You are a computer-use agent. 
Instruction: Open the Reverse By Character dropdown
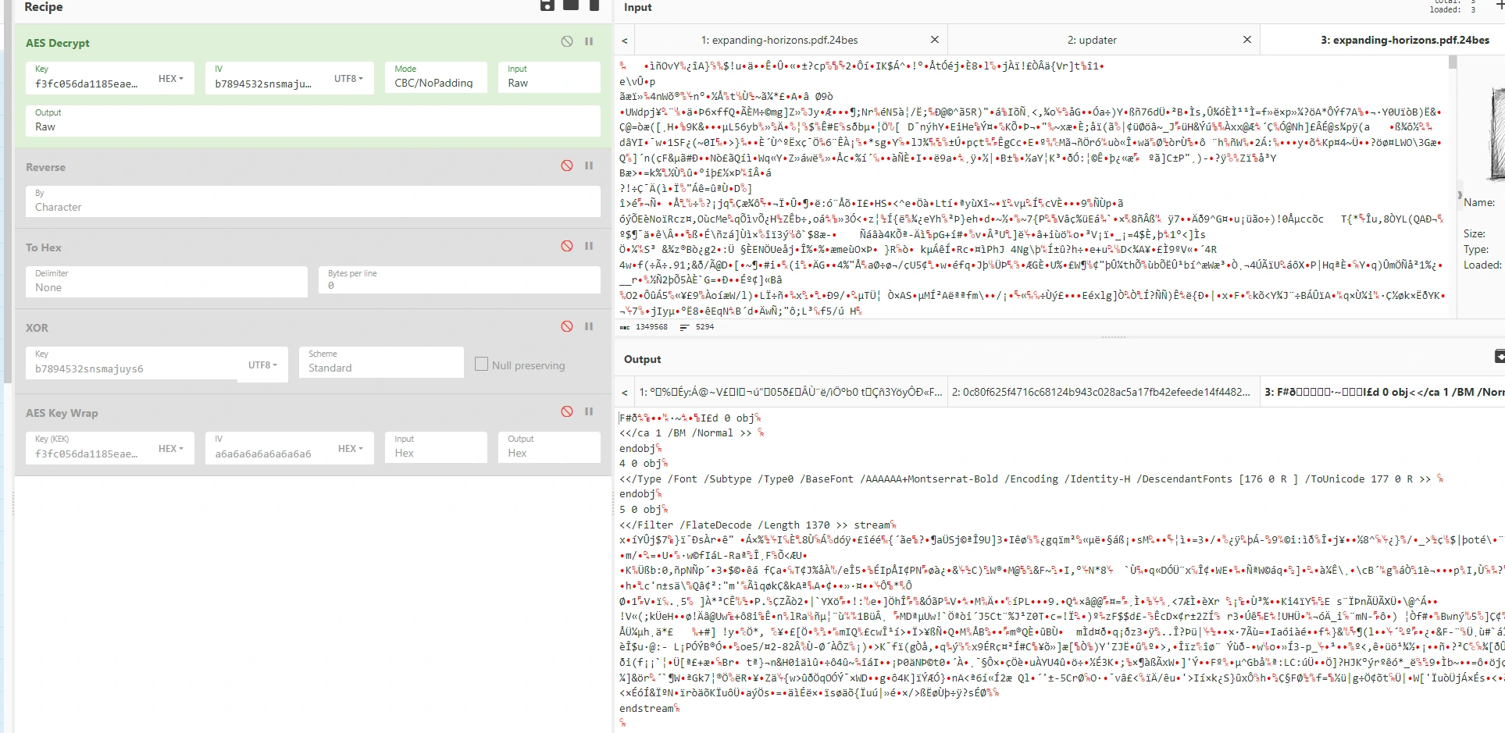313,201
